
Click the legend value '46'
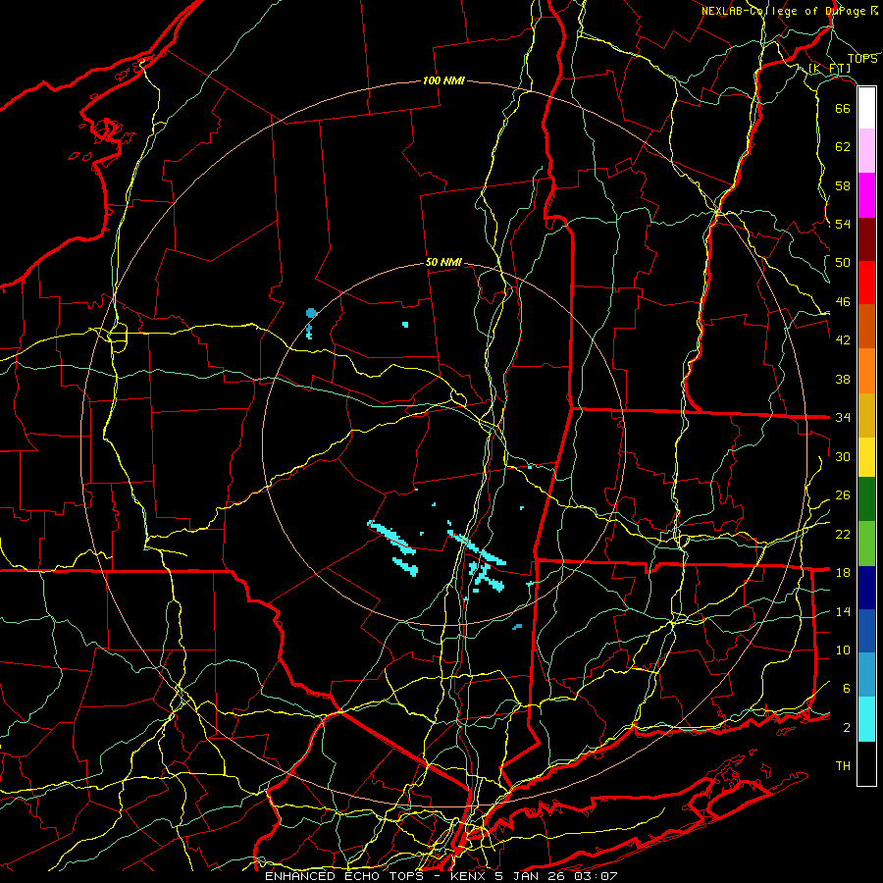click(843, 302)
